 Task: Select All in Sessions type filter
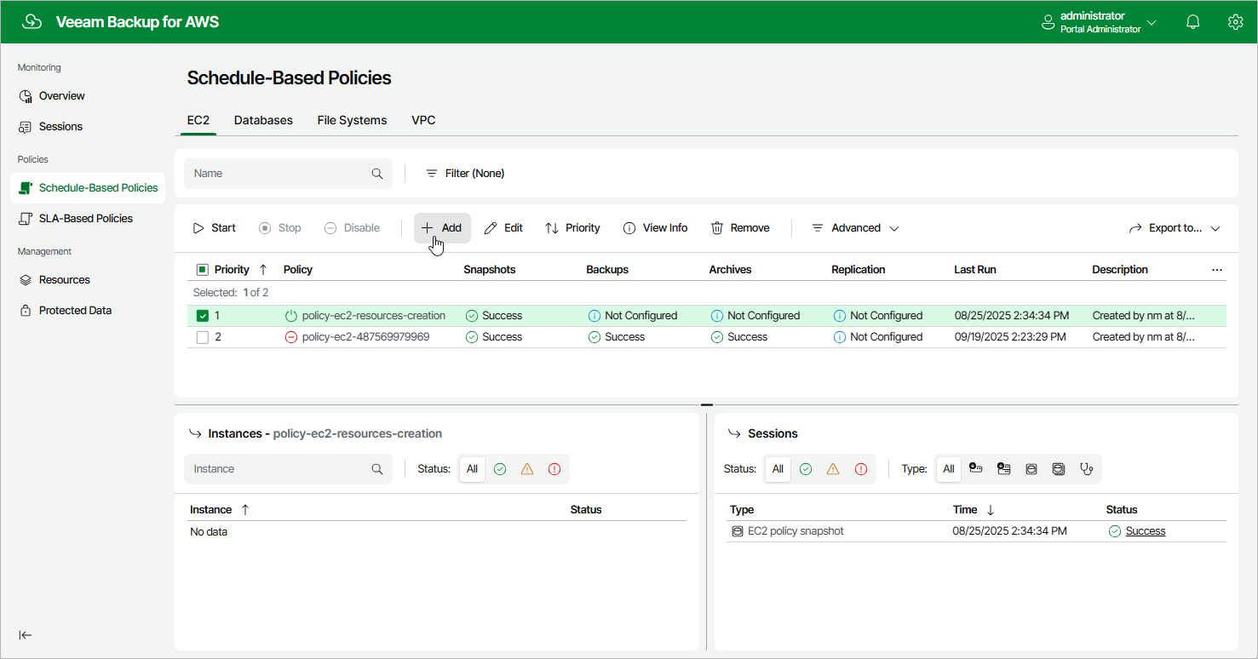(x=949, y=469)
